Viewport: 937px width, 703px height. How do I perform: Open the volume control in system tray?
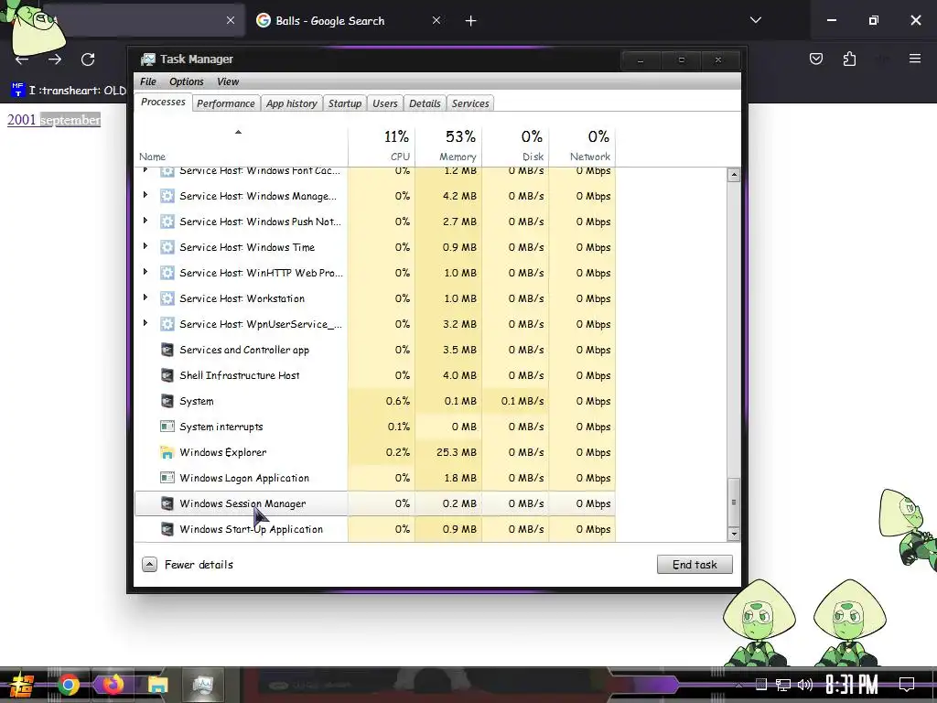(x=805, y=685)
